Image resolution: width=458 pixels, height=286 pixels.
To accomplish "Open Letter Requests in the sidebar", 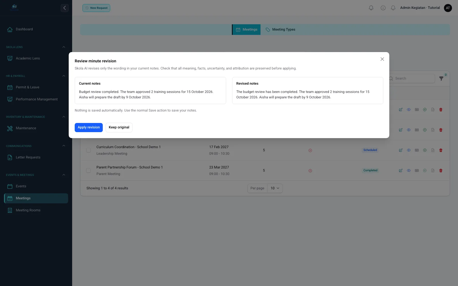I will (x=36, y=157).
